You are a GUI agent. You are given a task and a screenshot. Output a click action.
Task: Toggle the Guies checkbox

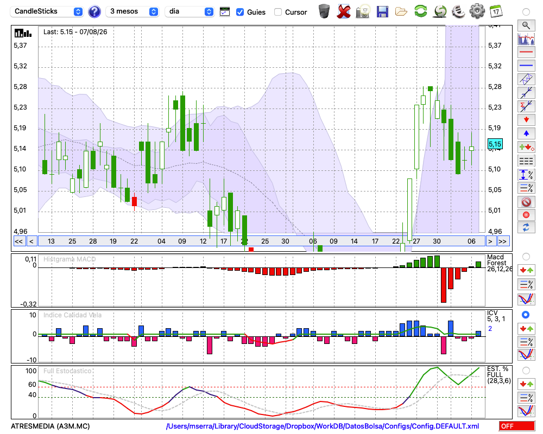click(240, 12)
